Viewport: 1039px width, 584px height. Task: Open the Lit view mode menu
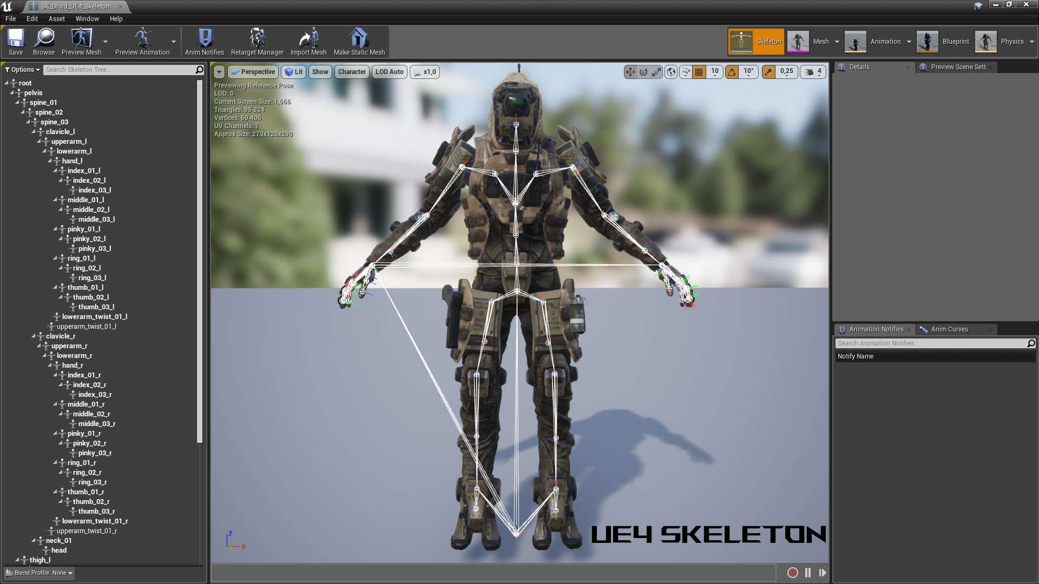pyautogui.click(x=294, y=71)
